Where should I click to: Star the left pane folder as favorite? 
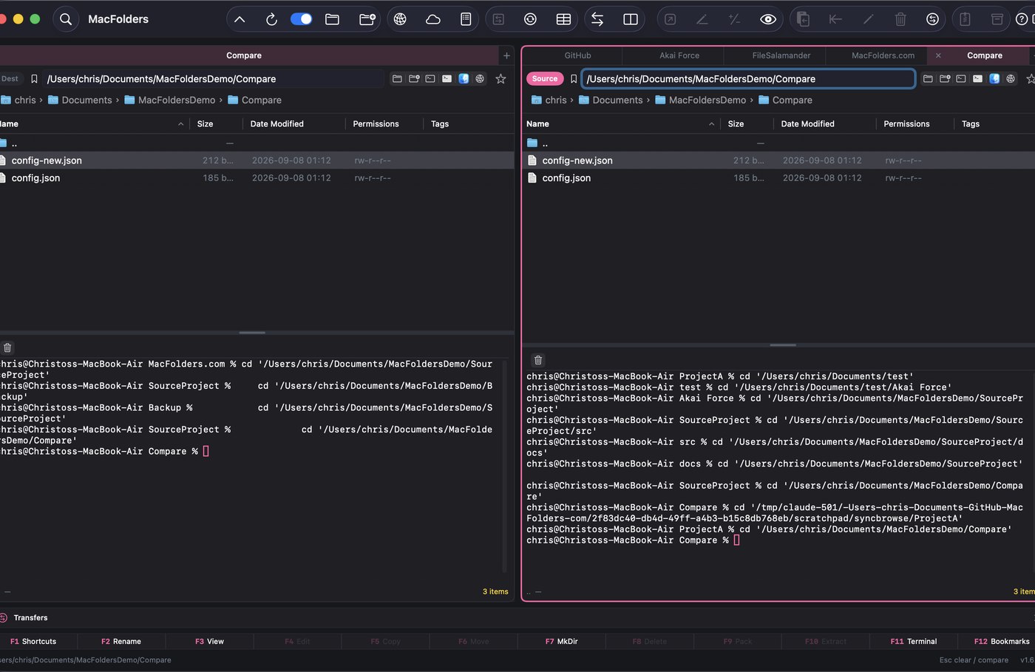pyautogui.click(x=500, y=78)
